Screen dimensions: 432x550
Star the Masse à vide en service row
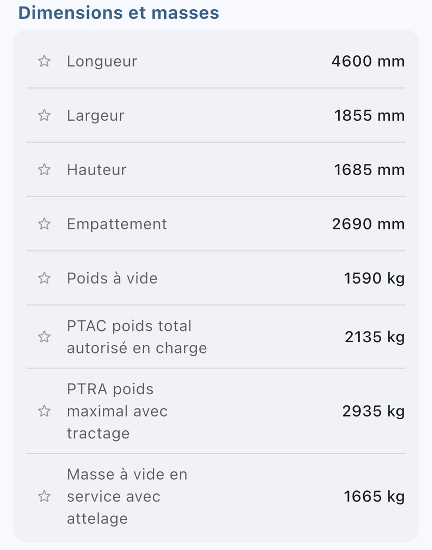(x=44, y=497)
